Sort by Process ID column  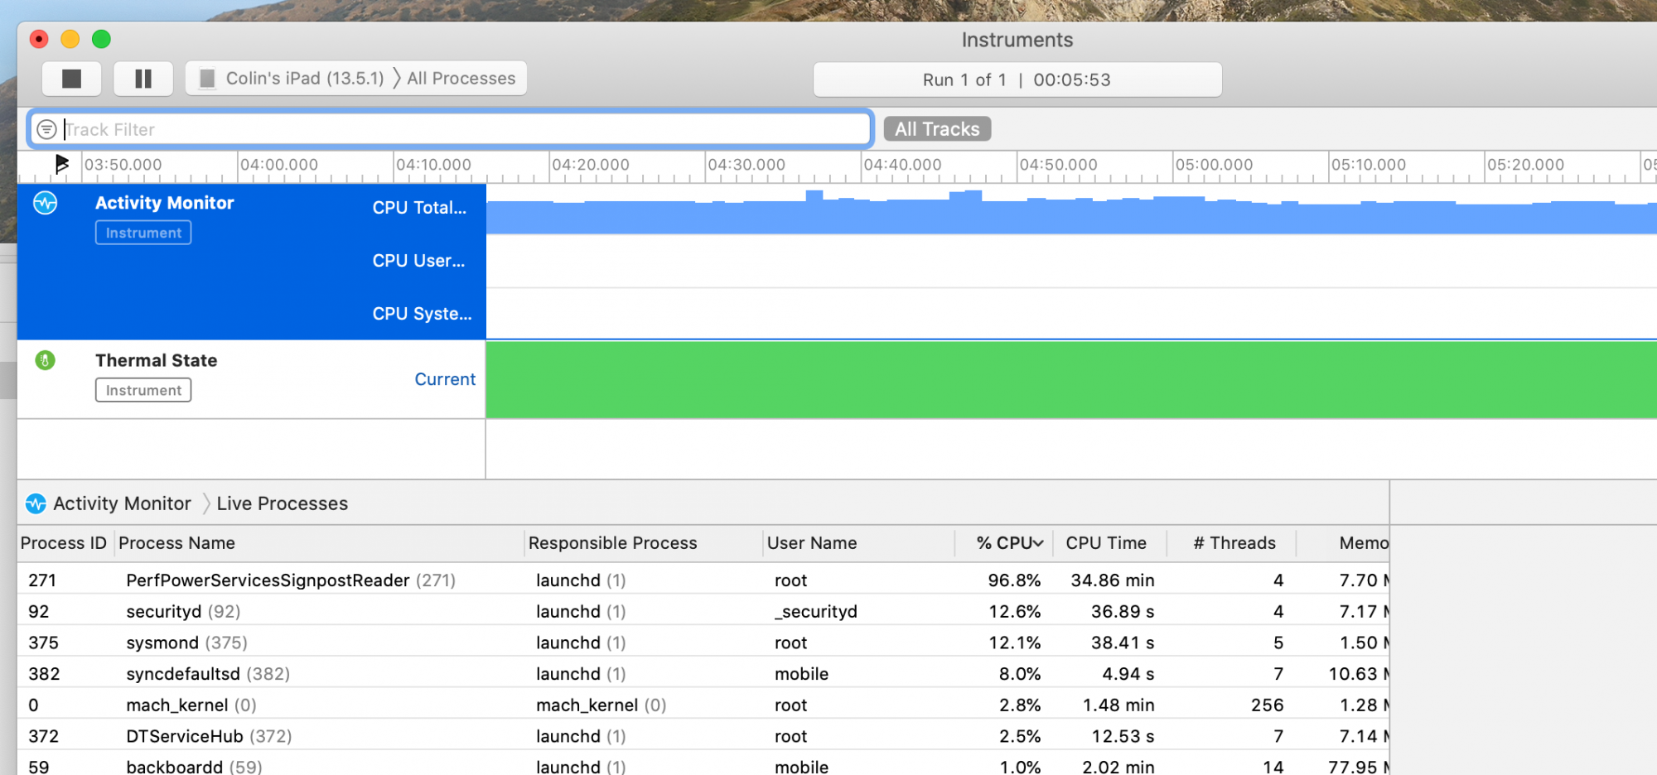point(64,543)
